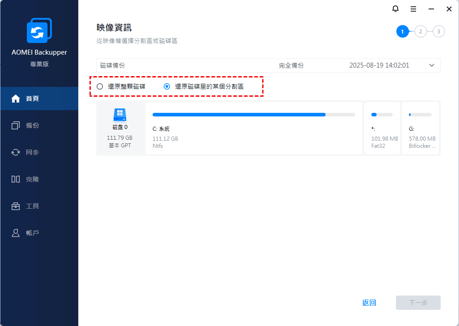Screen dimensions: 459x326
Task: Minimize the Backupper window
Action: coord(431,9)
